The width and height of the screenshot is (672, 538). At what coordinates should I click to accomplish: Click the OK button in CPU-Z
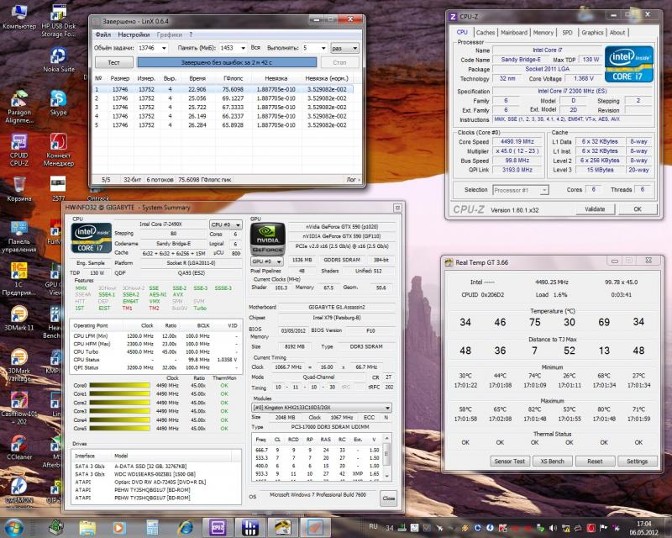638,209
